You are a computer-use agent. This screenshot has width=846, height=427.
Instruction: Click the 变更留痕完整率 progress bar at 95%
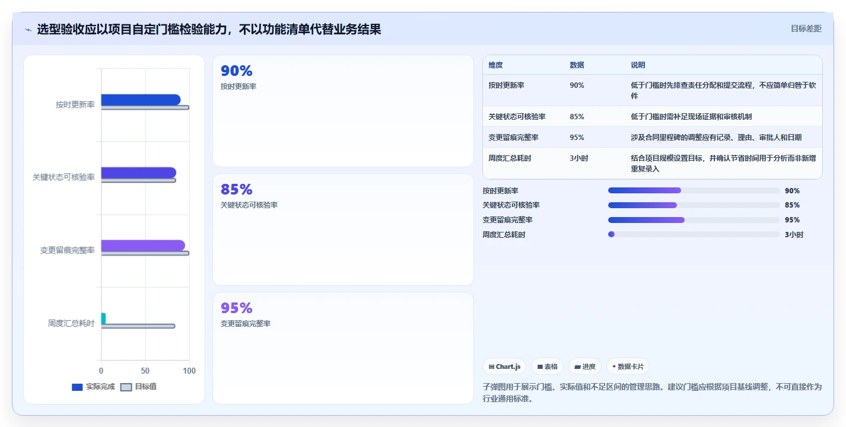[694, 219]
